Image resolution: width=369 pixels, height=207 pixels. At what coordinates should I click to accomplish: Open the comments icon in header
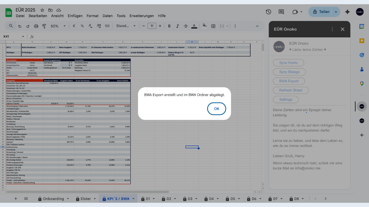pyautogui.click(x=281, y=12)
